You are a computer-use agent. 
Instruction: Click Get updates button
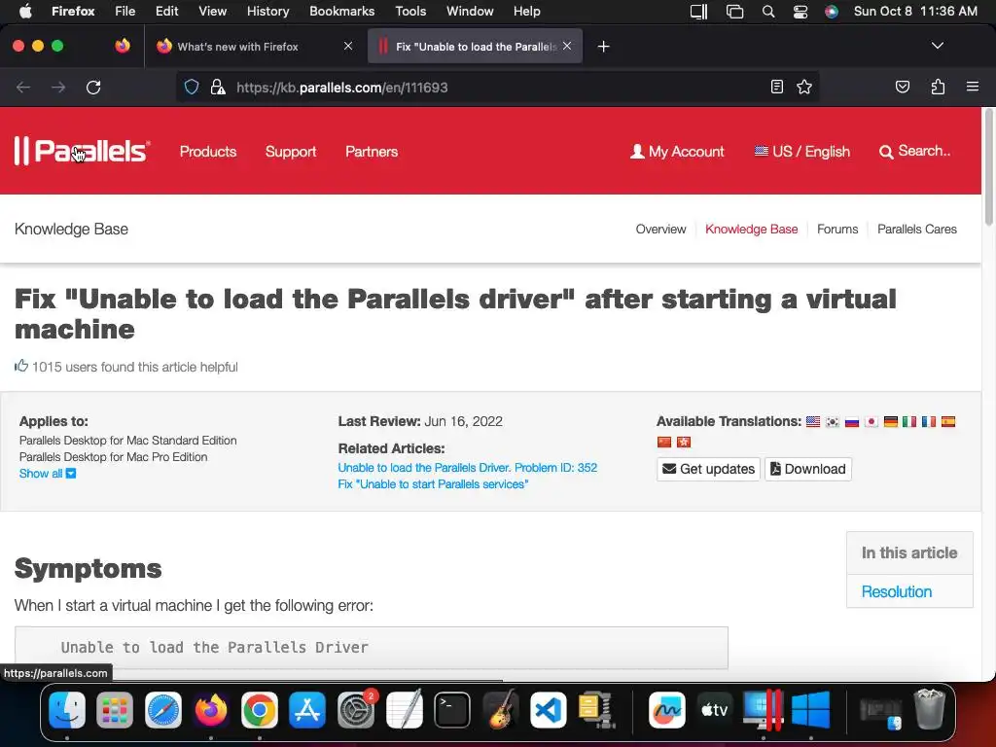(x=708, y=469)
